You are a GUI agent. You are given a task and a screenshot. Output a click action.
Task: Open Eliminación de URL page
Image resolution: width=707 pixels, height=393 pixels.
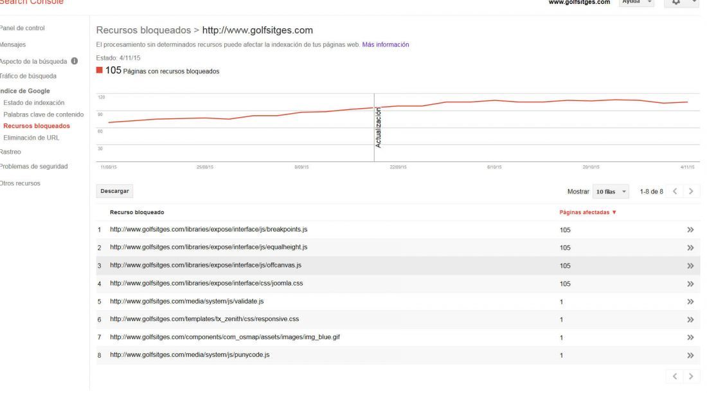point(31,138)
